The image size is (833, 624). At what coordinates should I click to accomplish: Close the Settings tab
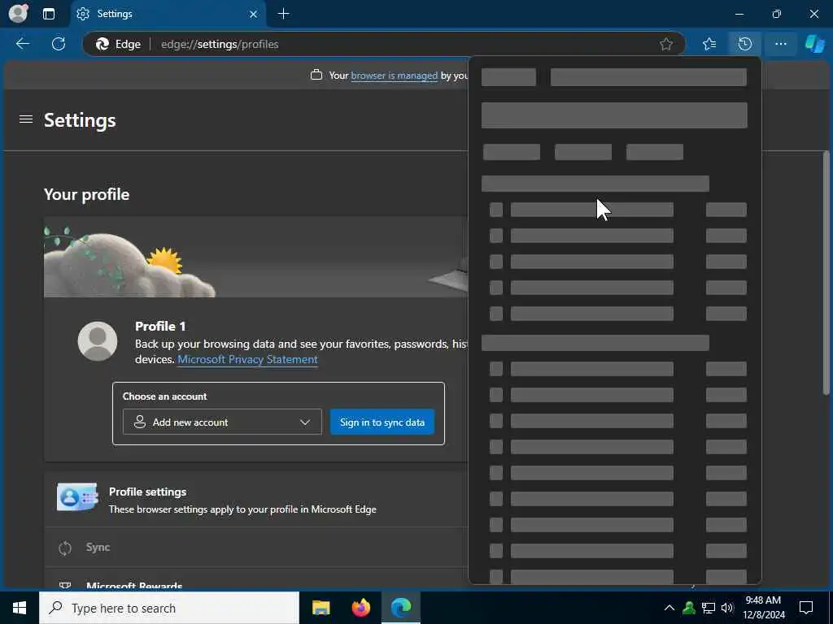click(254, 14)
